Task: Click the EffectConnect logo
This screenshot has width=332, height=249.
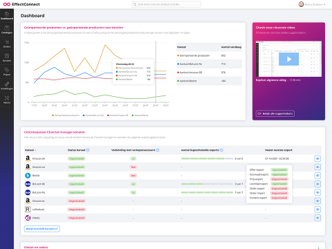Action: [21, 4]
